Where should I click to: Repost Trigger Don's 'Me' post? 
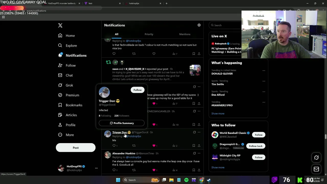[134, 146]
